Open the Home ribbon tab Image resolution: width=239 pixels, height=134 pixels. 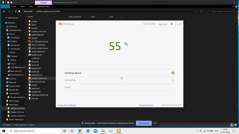pyautogui.click(x=14, y=7)
